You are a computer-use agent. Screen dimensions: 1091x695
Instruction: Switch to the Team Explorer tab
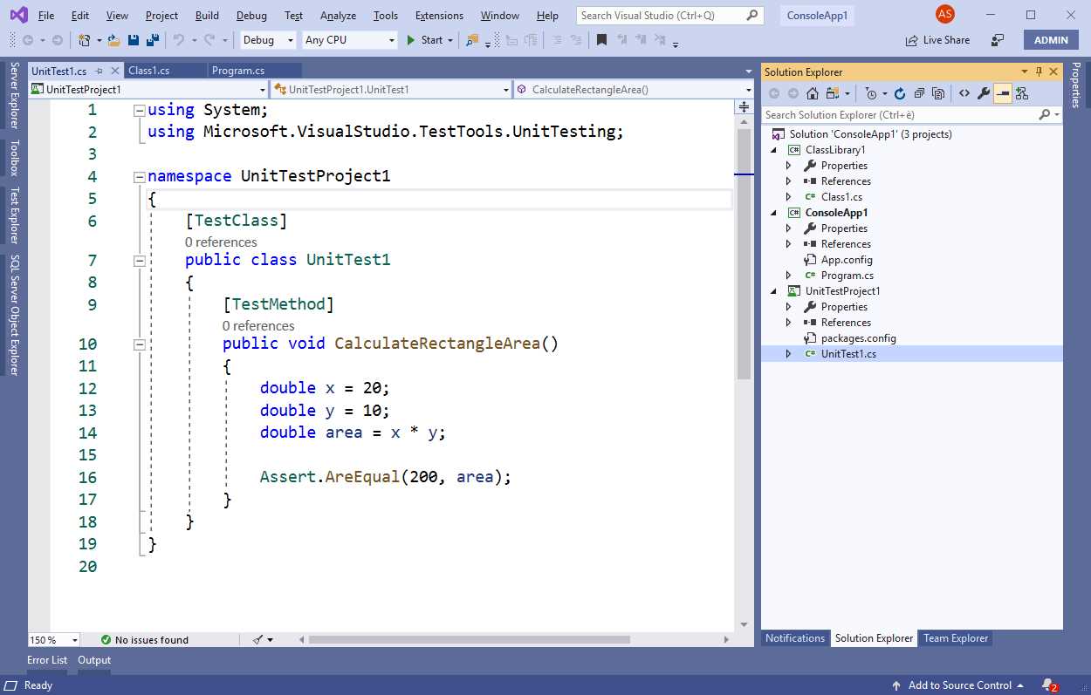click(x=956, y=638)
